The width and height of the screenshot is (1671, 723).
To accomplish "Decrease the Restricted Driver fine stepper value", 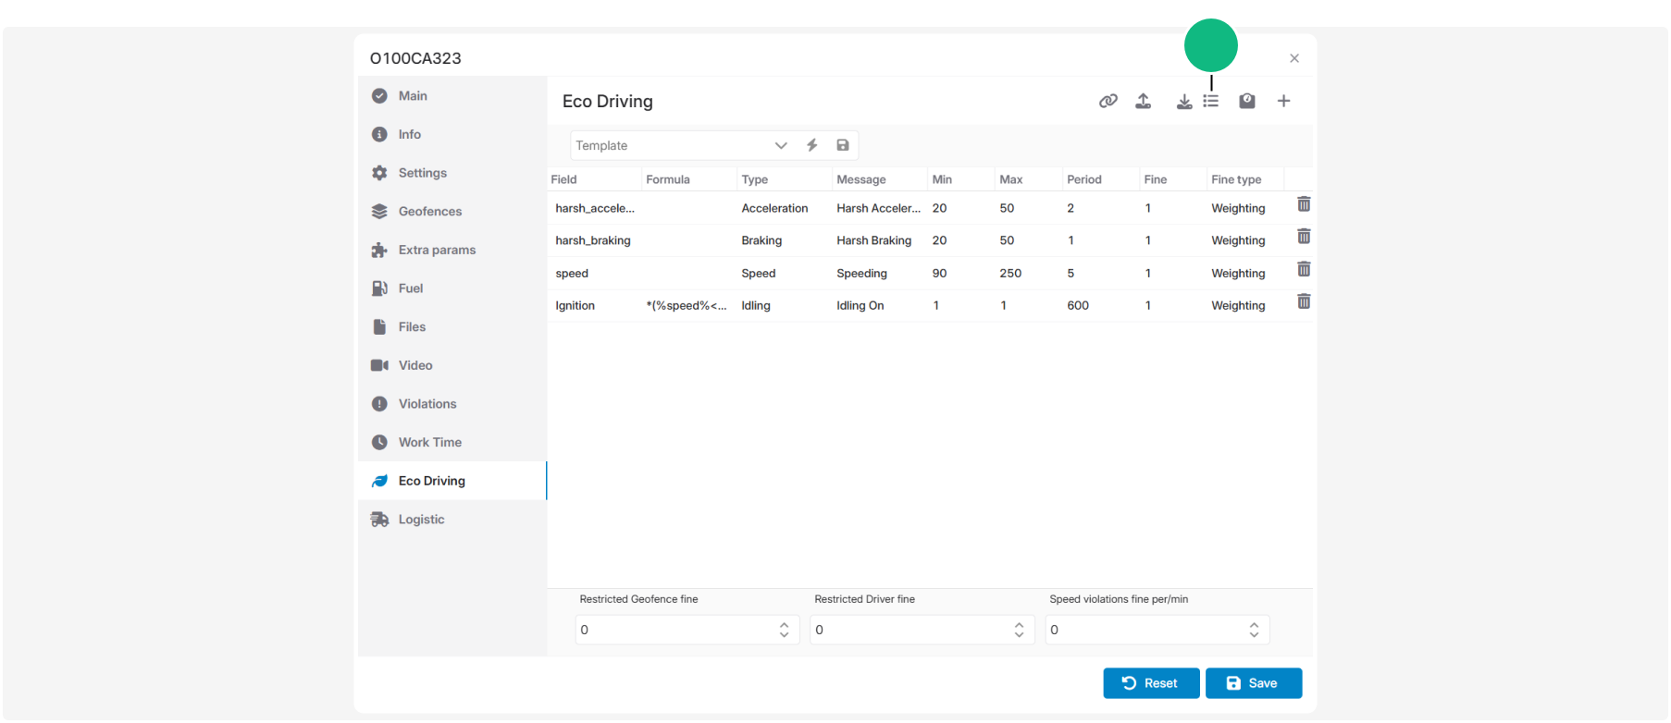I will pyautogui.click(x=1019, y=635).
